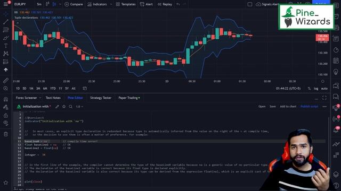Open the Fibonacci retracement tools
The width and height of the screenshot is (341, 191).
tap(6, 30)
